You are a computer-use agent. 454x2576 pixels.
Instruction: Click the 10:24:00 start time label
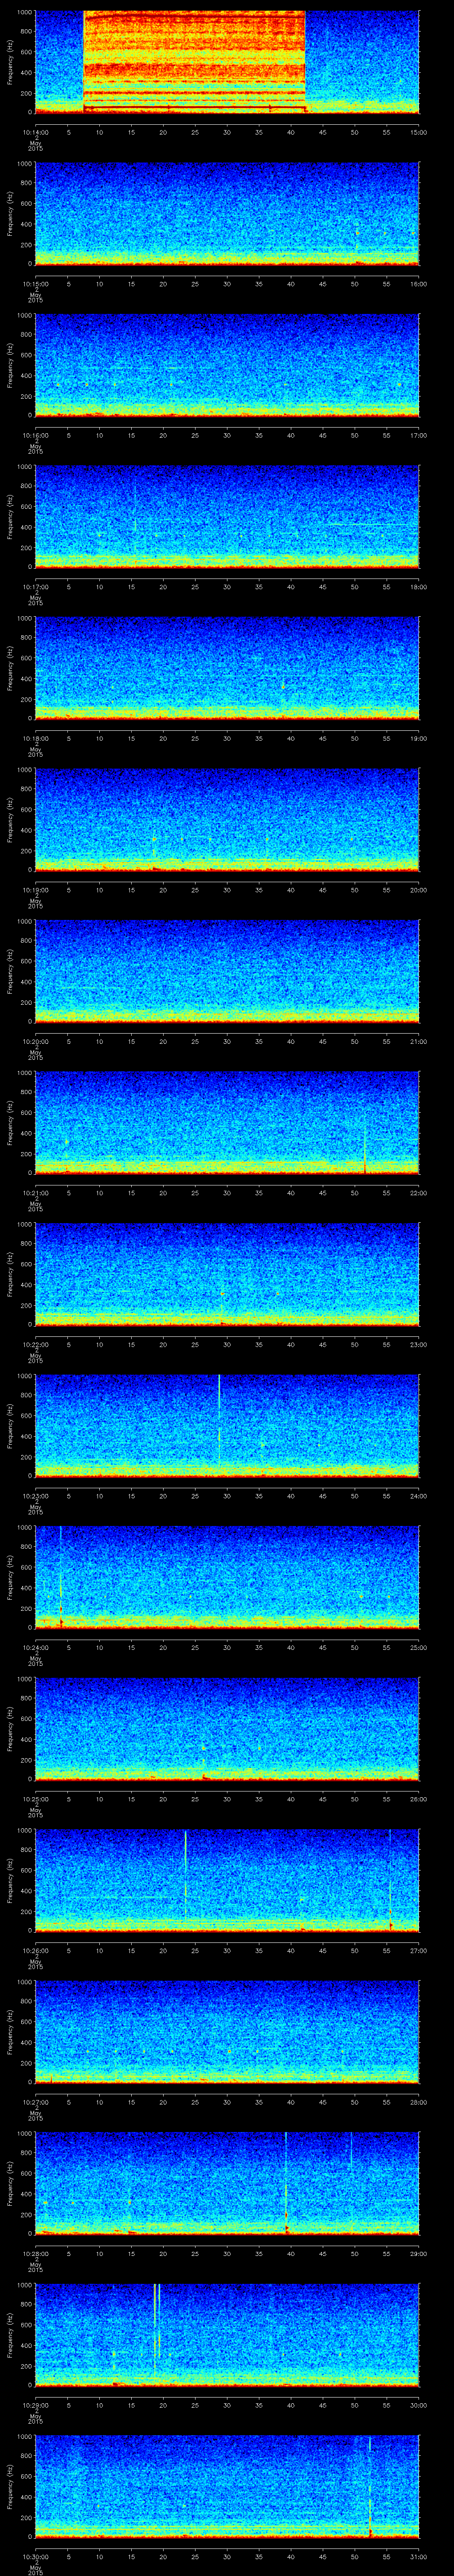point(35,1648)
